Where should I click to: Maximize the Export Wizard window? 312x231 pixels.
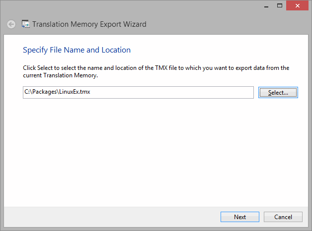280,5
